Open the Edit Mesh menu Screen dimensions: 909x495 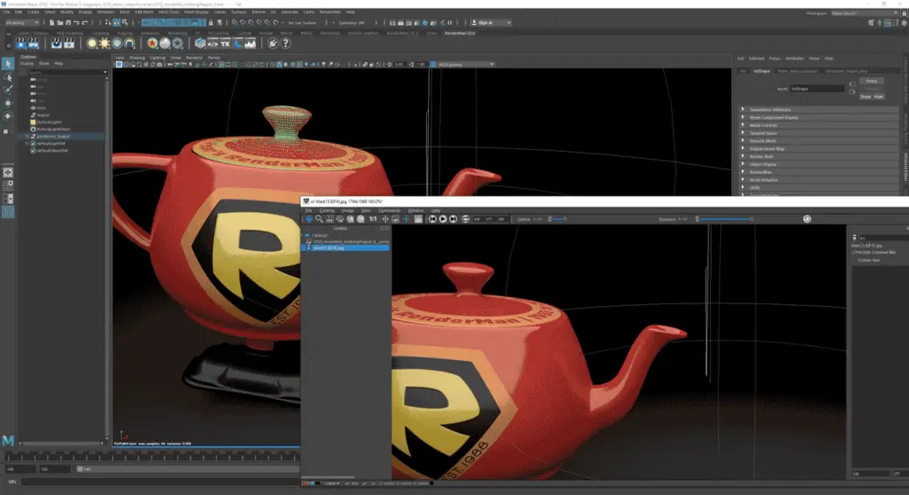tap(144, 12)
